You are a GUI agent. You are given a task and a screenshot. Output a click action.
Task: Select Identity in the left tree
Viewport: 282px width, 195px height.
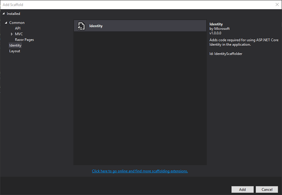pos(15,45)
